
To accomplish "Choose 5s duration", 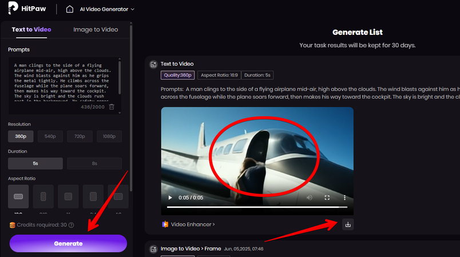I will tap(35, 163).
